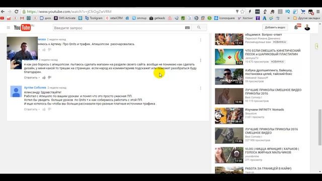The width and height of the screenshot is (322, 181).
Task: Open the purple Yahoo Y bookmark
Action: pos(258,18)
